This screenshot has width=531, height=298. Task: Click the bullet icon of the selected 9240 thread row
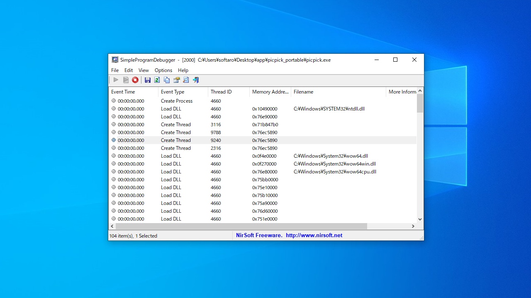click(x=114, y=140)
